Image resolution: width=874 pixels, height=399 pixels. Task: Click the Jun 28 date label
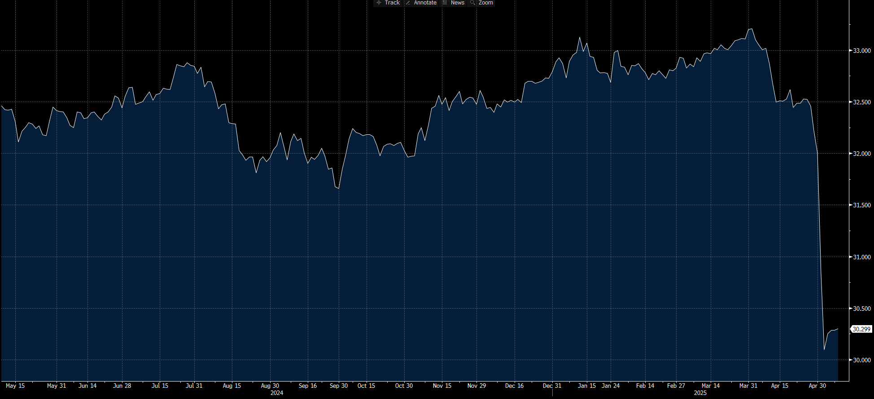[122, 386]
